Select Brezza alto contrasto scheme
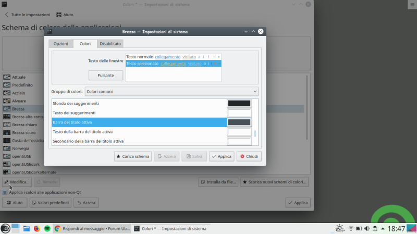The height and width of the screenshot is (234, 417). (23, 117)
